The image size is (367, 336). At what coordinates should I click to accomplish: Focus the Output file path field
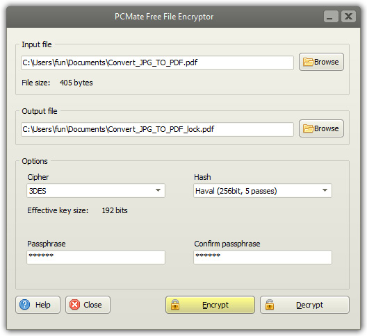(x=157, y=129)
